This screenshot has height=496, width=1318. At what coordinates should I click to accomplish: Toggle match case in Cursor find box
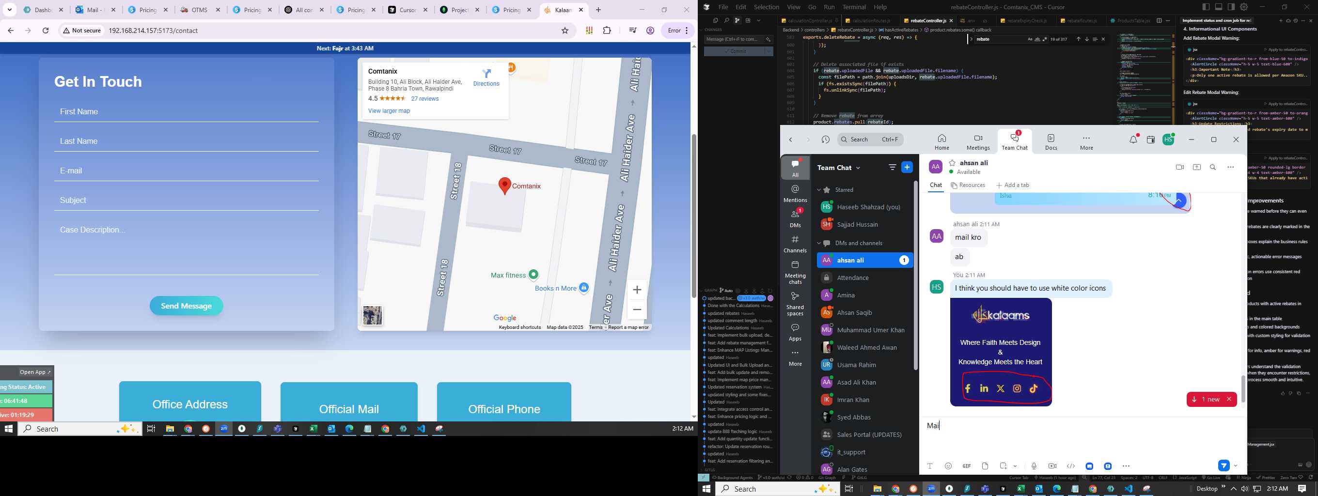click(1030, 39)
